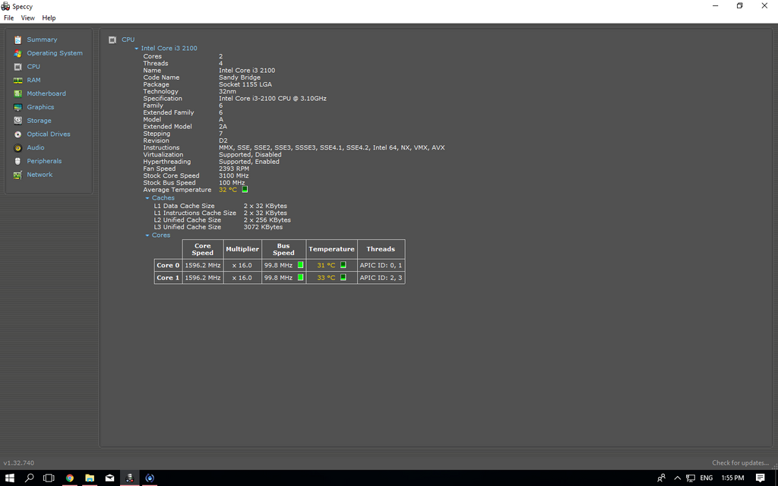Click Core 1 bus speed green indicator
This screenshot has width=778, height=486.
click(300, 277)
